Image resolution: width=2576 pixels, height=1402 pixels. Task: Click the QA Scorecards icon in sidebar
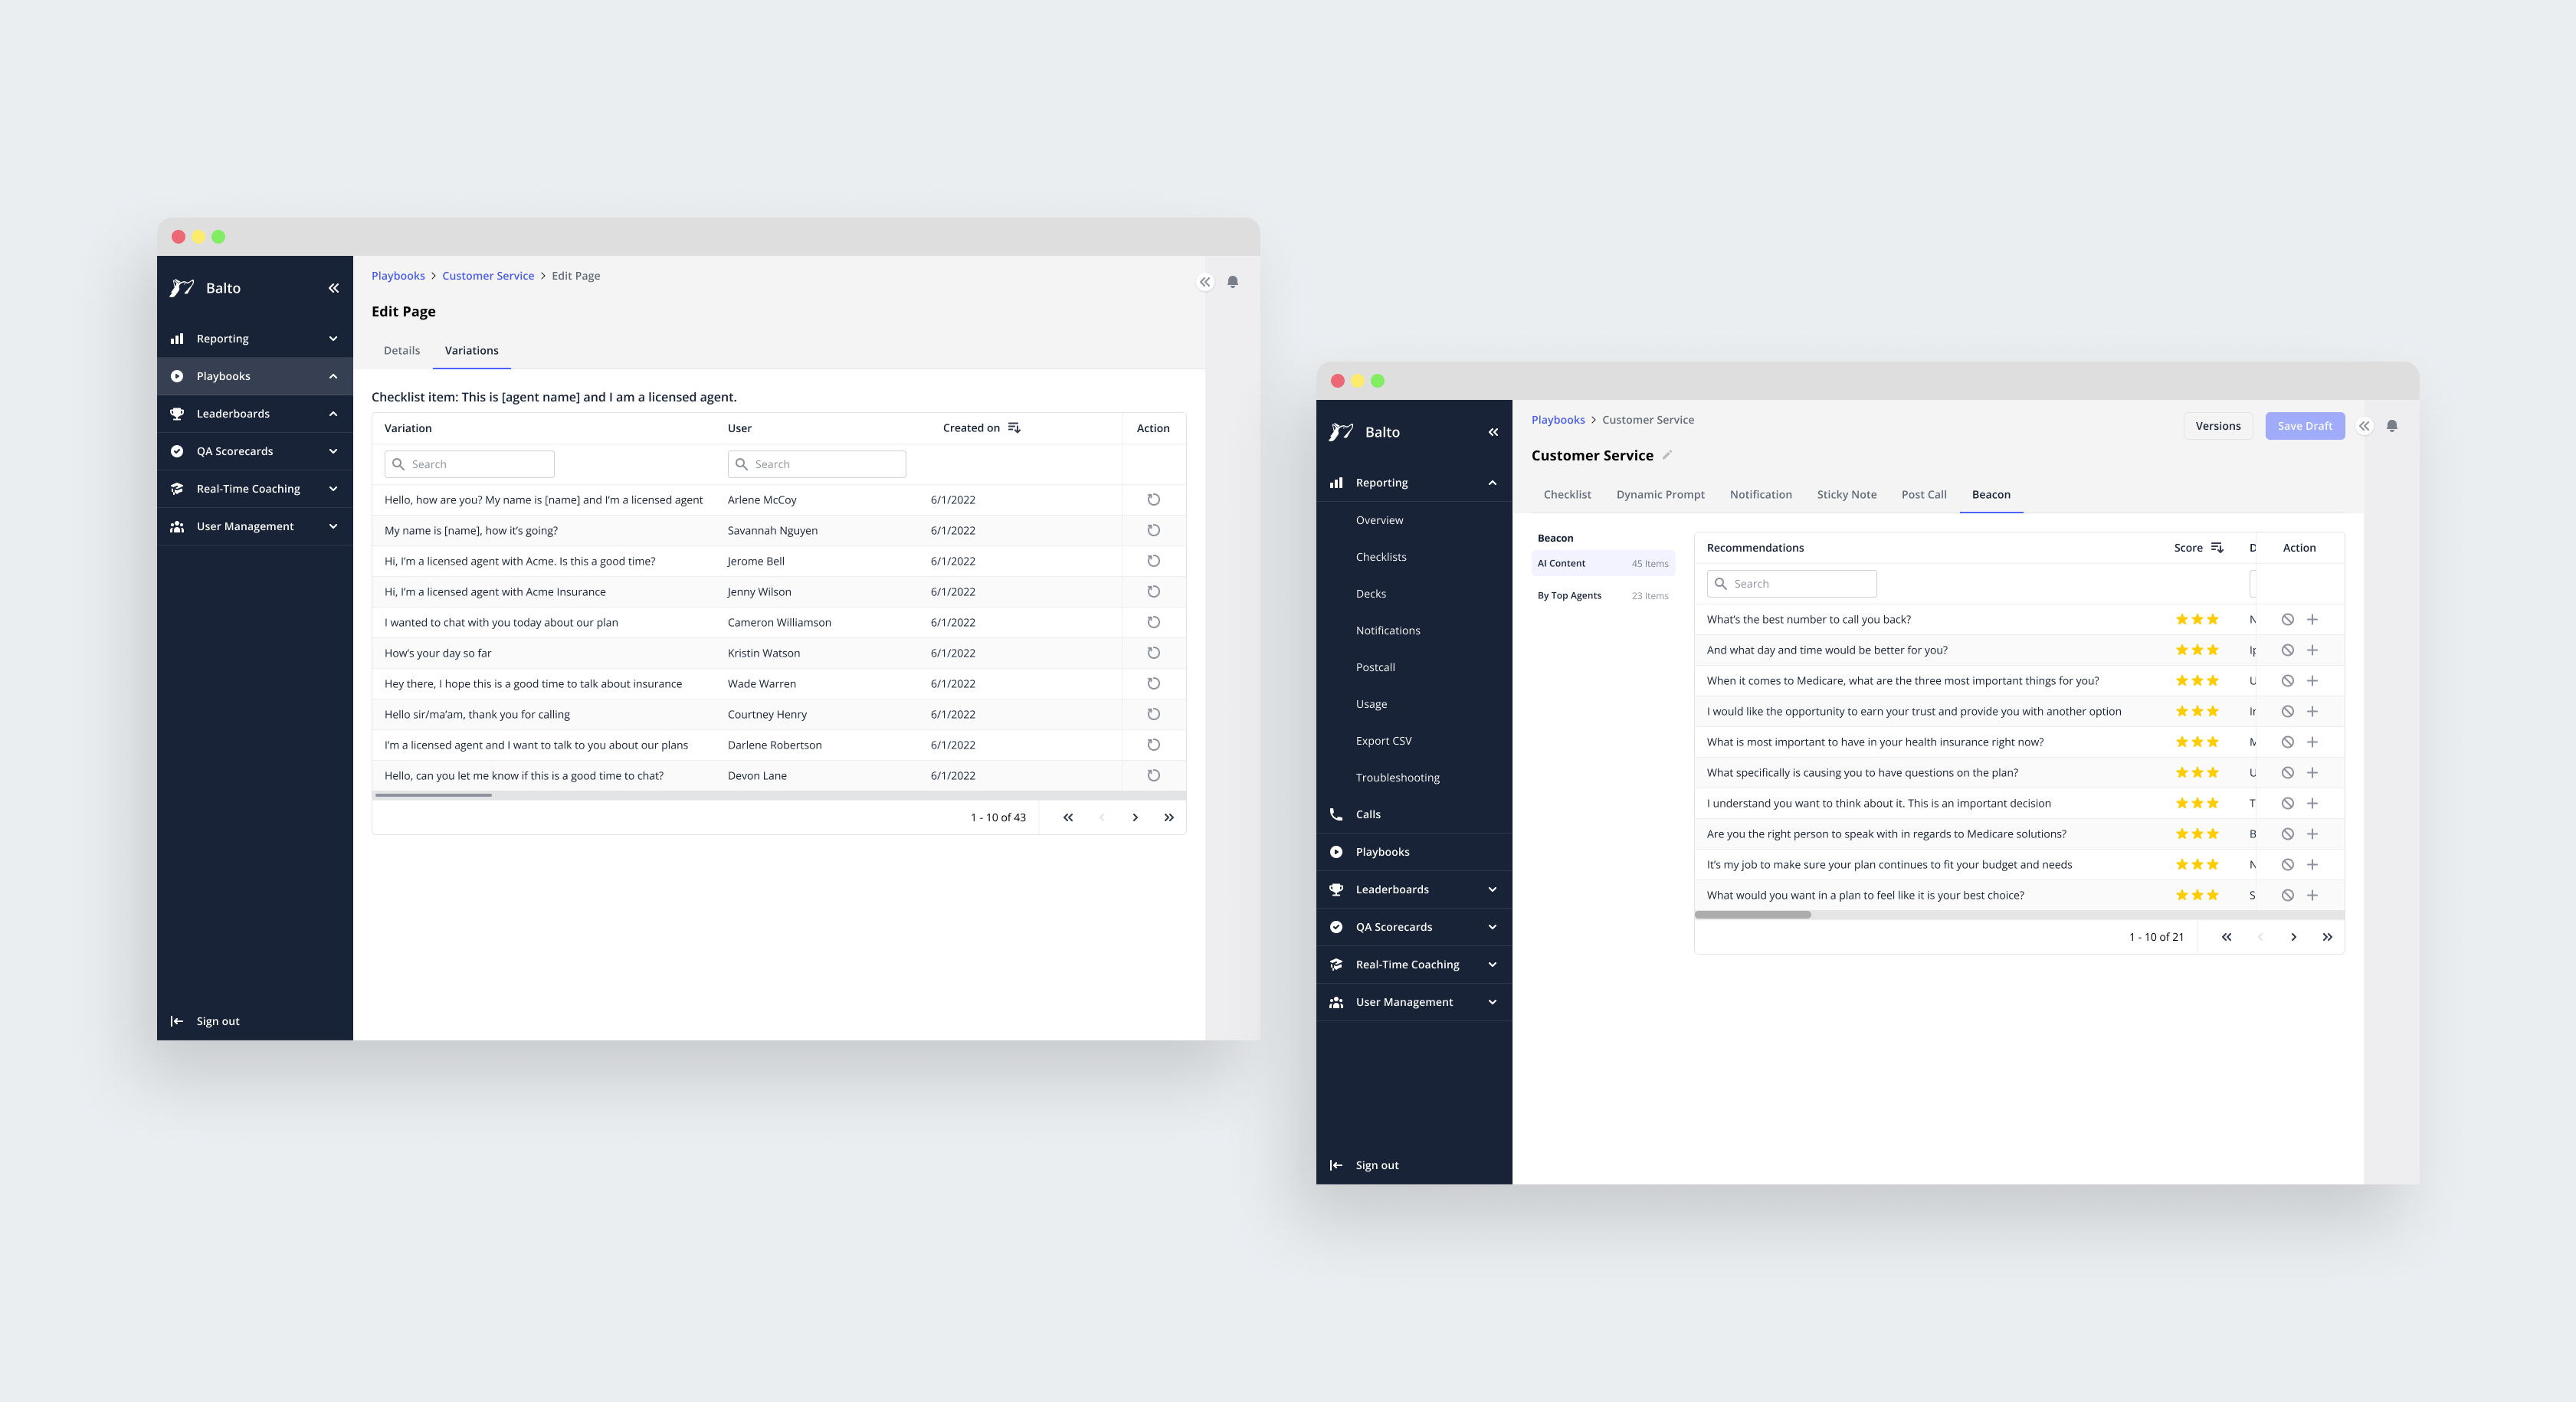tap(178, 450)
